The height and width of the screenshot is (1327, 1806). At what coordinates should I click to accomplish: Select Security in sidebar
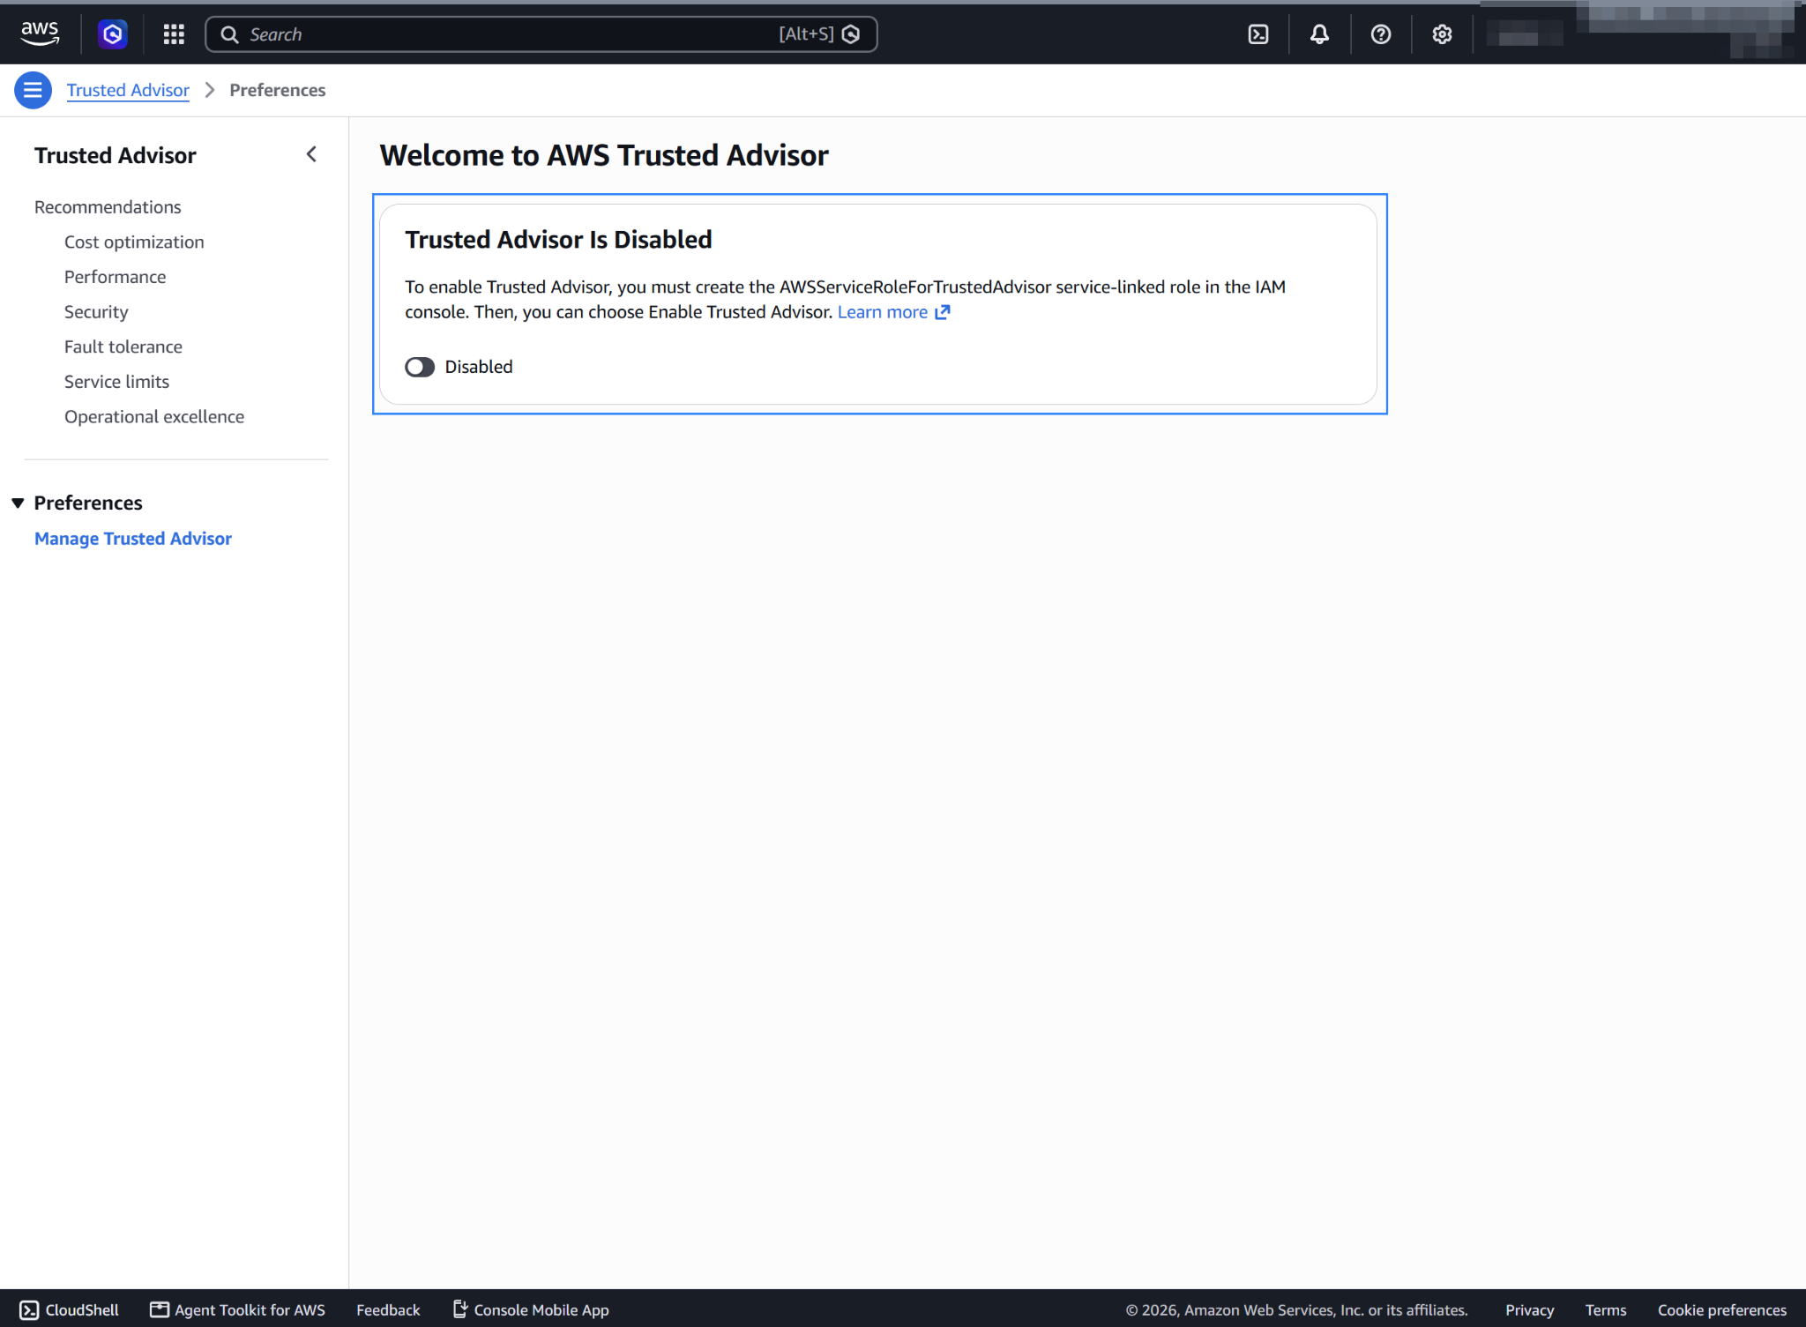(96, 311)
